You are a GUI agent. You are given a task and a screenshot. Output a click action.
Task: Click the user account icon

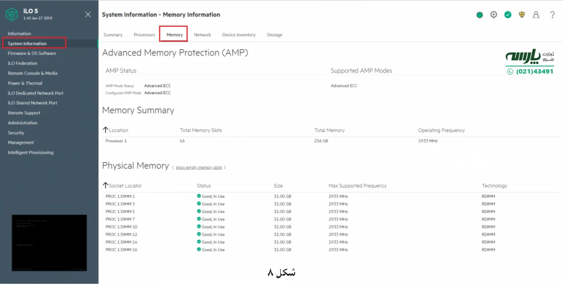[536, 15]
